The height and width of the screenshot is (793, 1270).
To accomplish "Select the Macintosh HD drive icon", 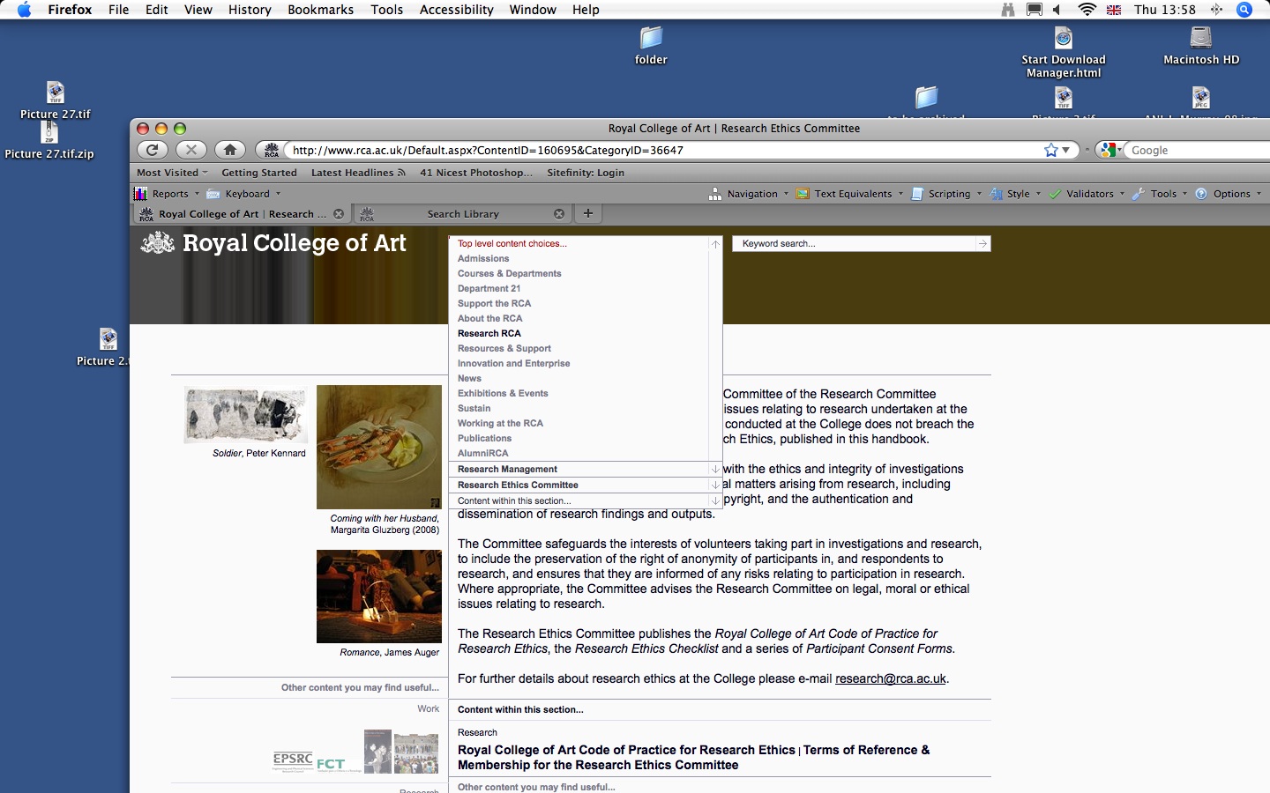I will point(1201,46).
